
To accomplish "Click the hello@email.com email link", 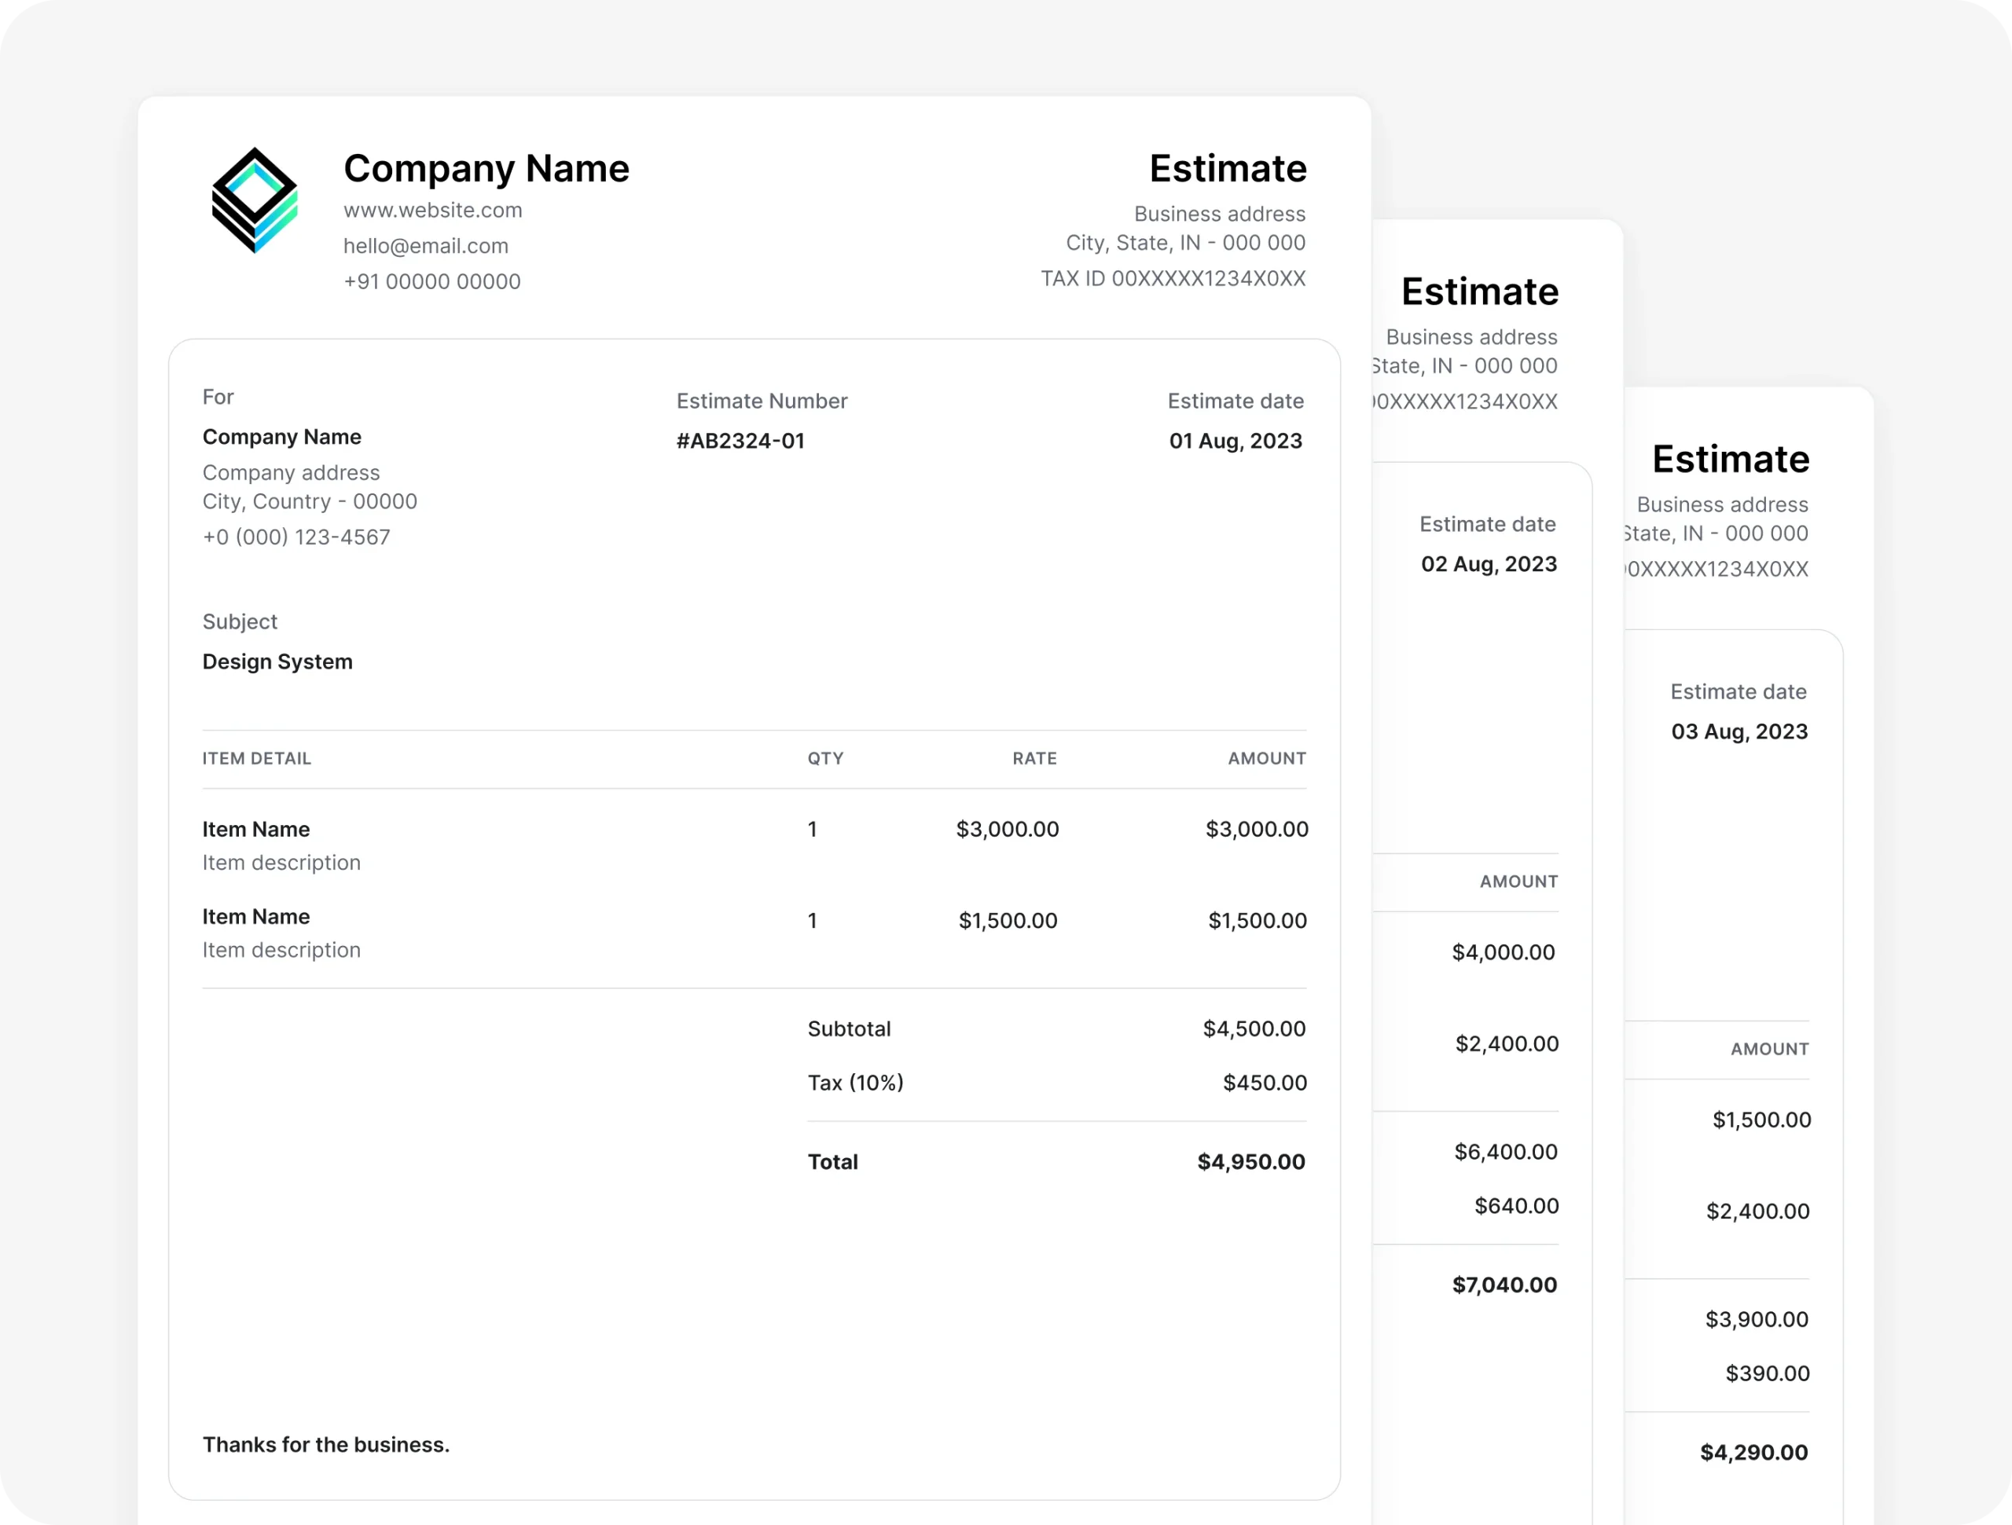I will [426, 246].
